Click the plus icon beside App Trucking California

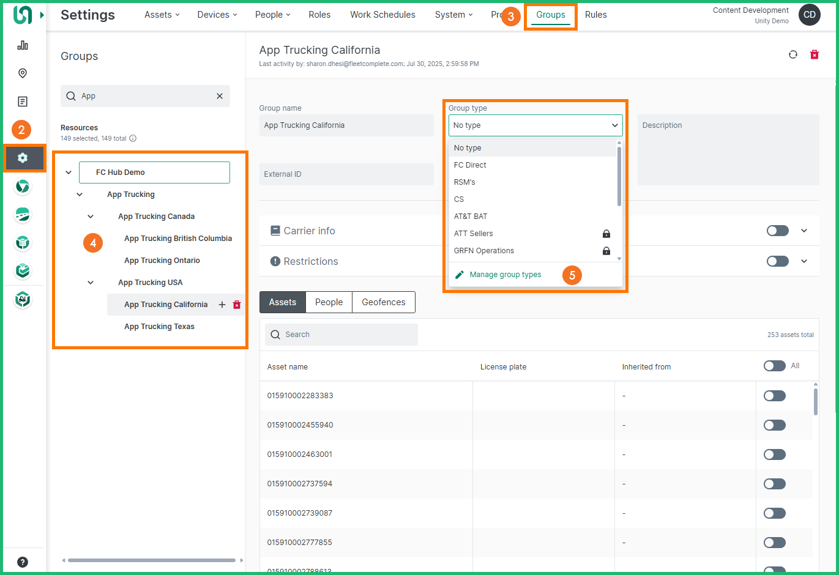pyautogui.click(x=222, y=305)
